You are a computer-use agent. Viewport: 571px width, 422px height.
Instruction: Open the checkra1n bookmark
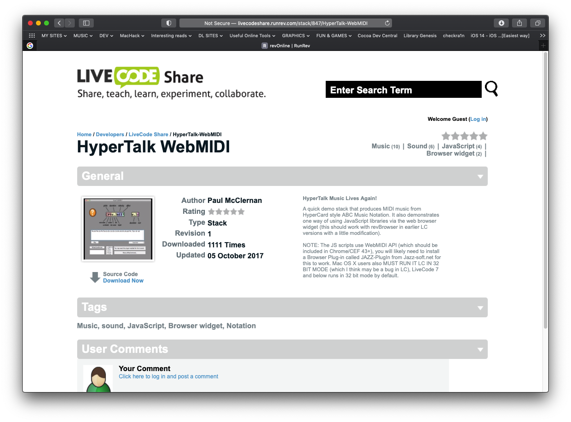tap(453, 36)
